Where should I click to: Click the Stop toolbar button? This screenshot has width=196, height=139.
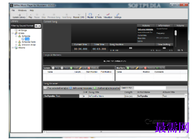coord(44,16)
